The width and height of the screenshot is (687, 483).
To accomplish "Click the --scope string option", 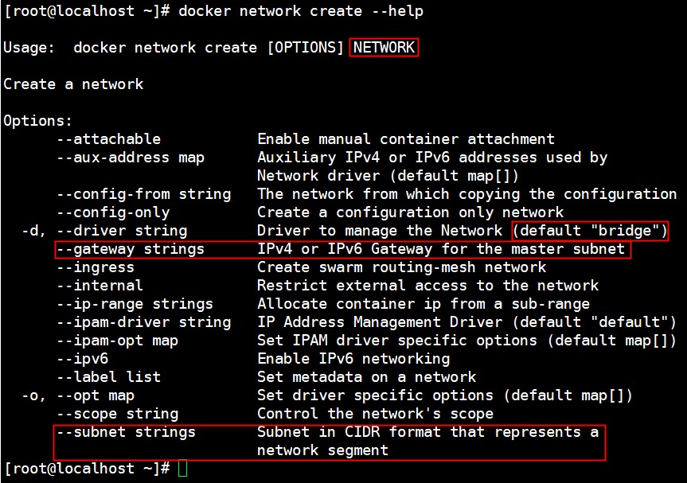I will 117,414.
